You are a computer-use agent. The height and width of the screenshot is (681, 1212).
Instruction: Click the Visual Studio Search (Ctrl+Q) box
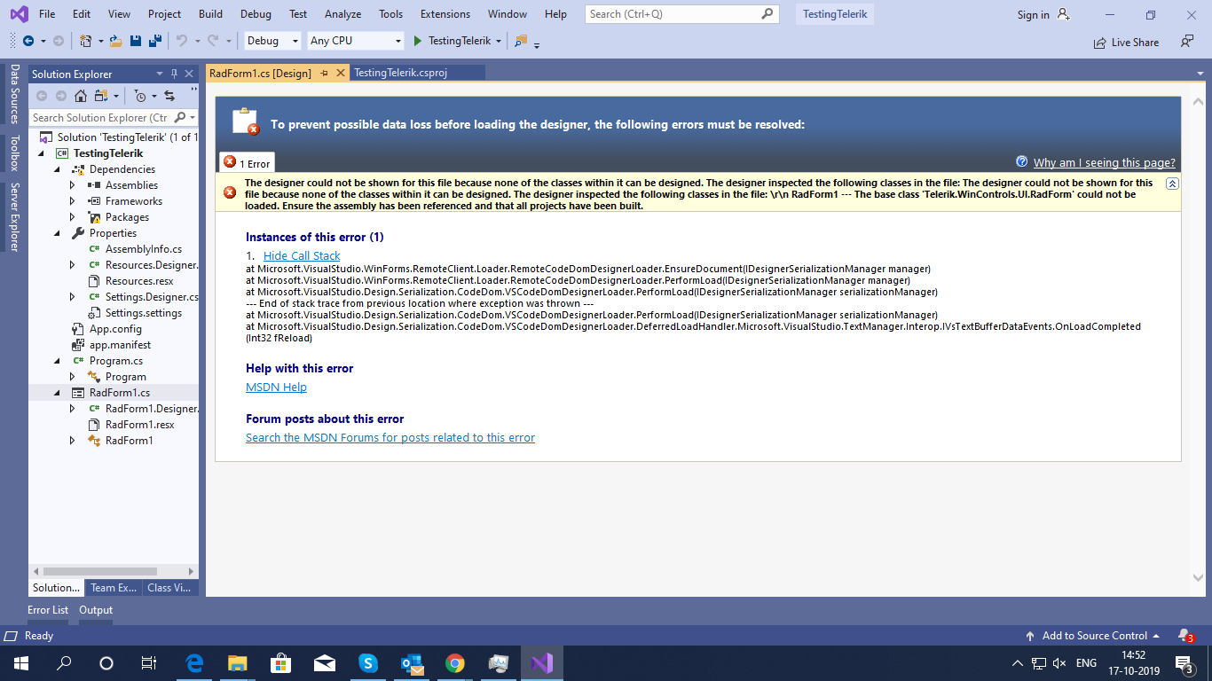(682, 14)
